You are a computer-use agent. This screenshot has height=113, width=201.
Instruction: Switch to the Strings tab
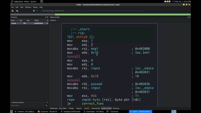[71, 108]
